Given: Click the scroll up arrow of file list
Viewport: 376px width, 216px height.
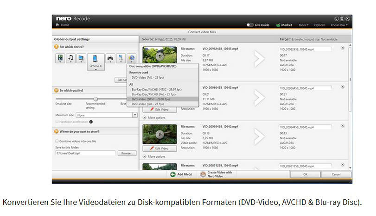Looking at the screenshot, I should pyautogui.click(x=351, y=45).
